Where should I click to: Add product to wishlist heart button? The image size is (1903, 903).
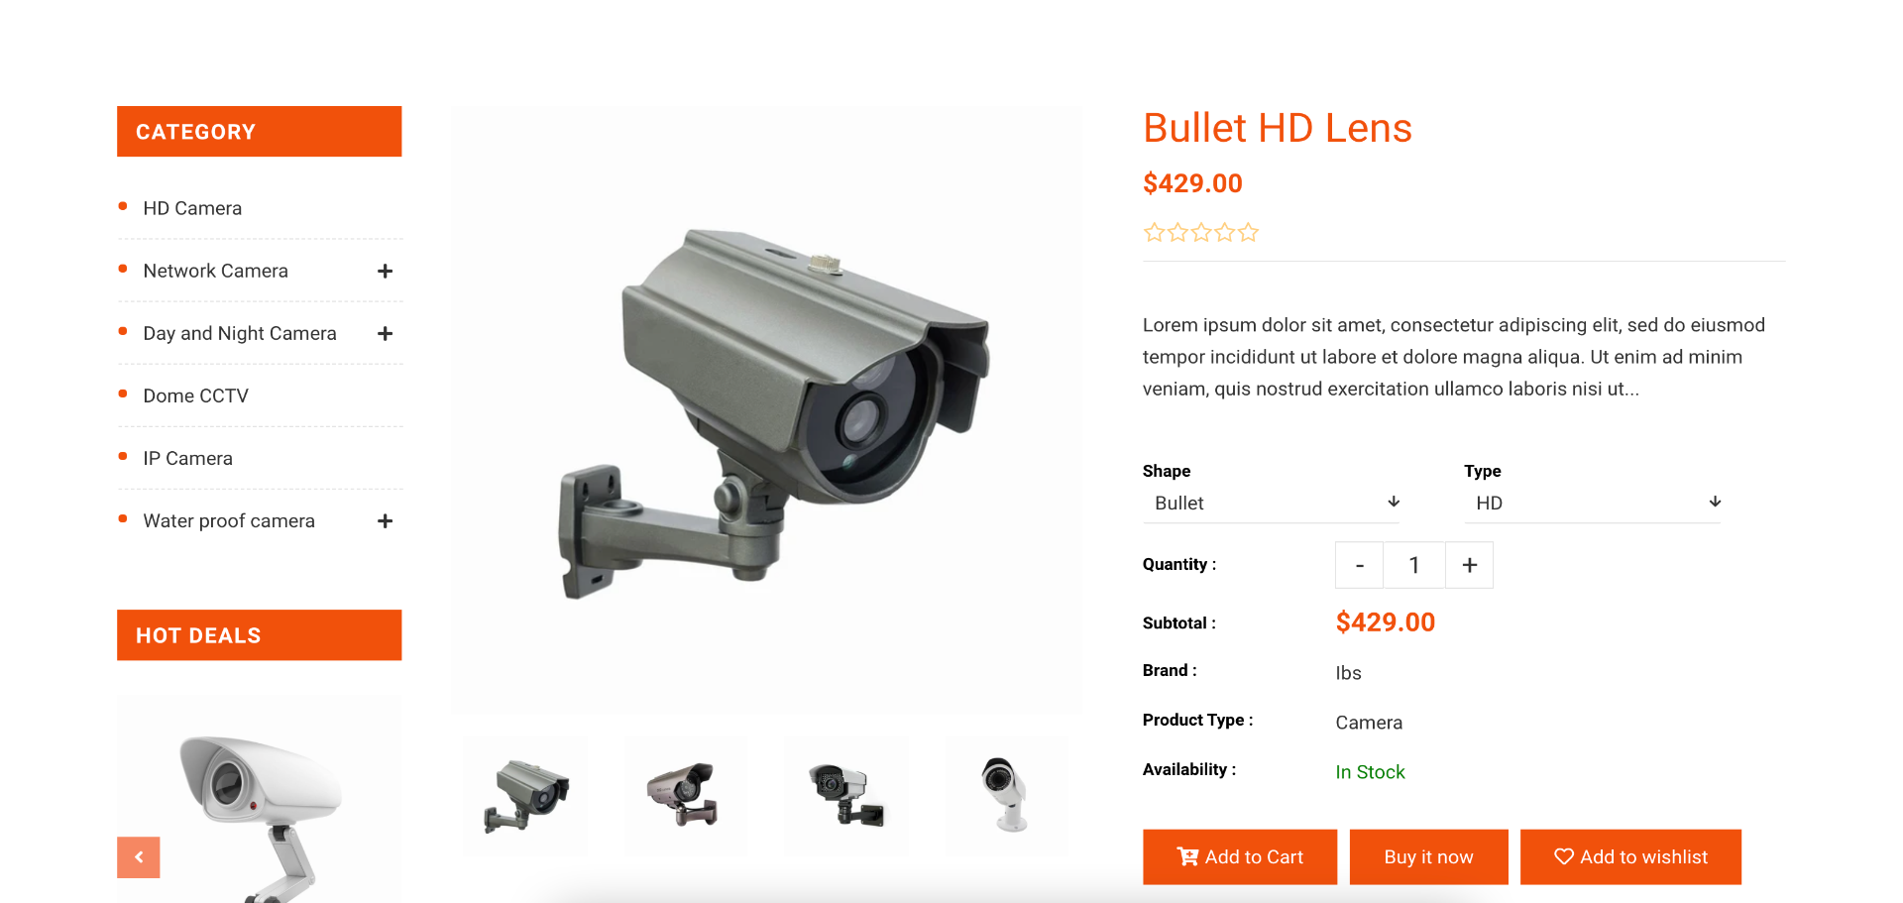click(x=1630, y=857)
